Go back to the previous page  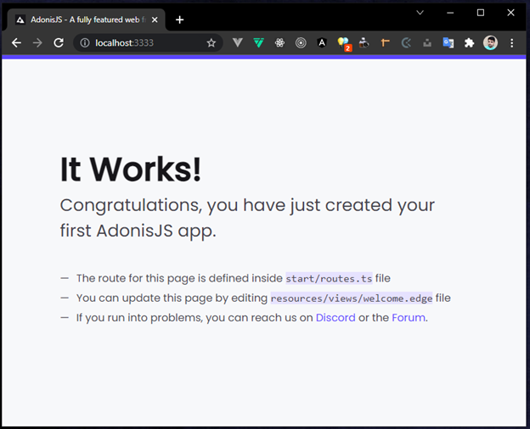[x=16, y=43]
